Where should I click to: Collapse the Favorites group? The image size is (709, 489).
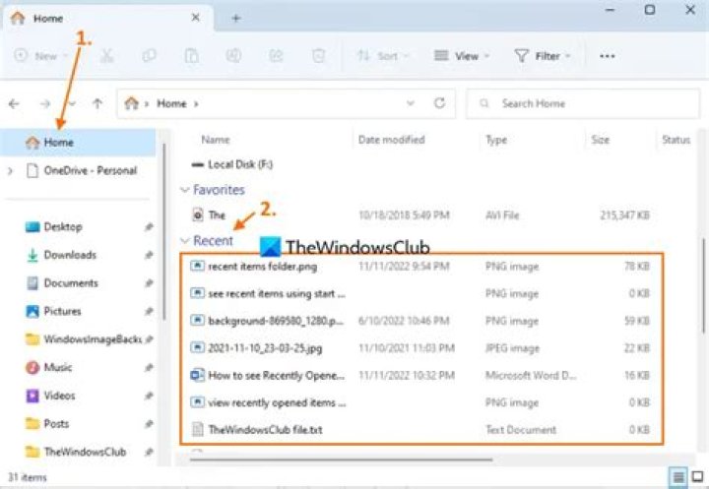(184, 190)
